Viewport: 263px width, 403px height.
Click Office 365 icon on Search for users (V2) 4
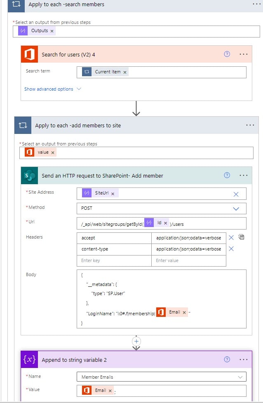click(29, 54)
